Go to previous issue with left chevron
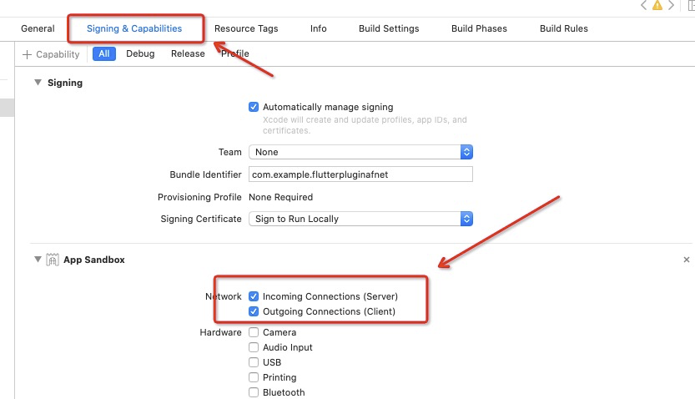The height and width of the screenshot is (399, 695). pyautogui.click(x=643, y=5)
